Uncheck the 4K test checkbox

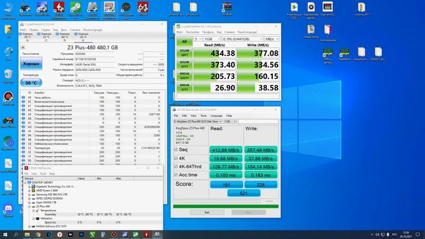click(176, 158)
